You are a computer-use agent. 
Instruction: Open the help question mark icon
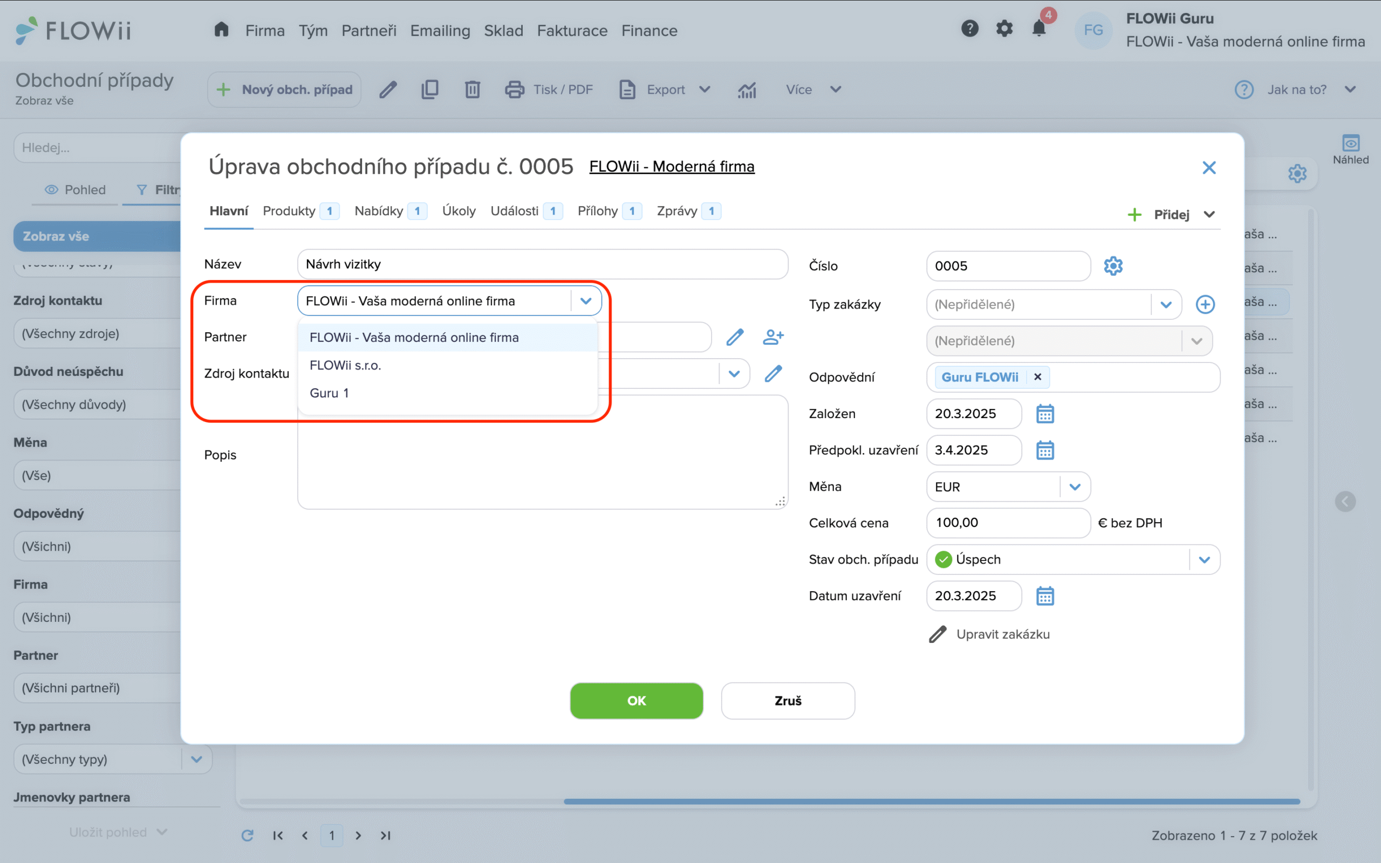pyautogui.click(x=969, y=29)
